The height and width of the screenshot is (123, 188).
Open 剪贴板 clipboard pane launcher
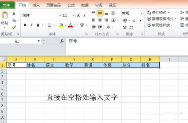point(18,34)
